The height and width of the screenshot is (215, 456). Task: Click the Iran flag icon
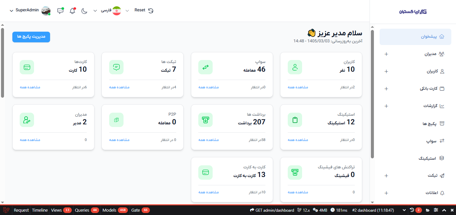click(x=117, y=11)
